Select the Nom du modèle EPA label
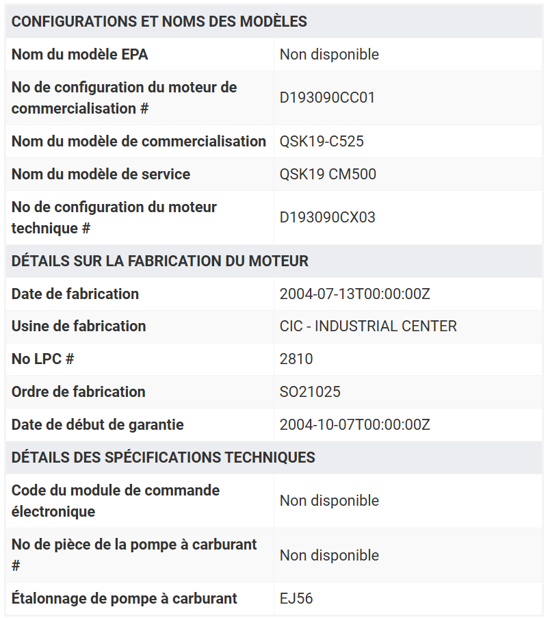This screenshot has width=548, height=618. pos(79,54)
